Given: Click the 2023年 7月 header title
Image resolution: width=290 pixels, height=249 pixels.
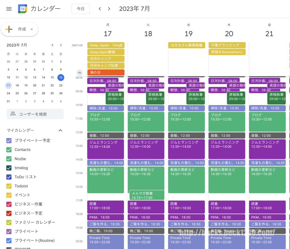Looking at the screenshot, I should coord(135,9).
